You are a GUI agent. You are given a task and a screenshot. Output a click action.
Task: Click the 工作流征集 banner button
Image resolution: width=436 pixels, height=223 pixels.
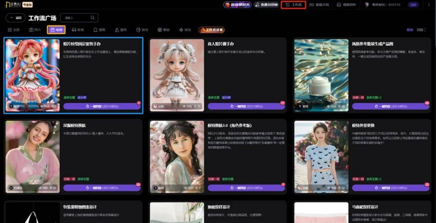[x=211, y=30]
